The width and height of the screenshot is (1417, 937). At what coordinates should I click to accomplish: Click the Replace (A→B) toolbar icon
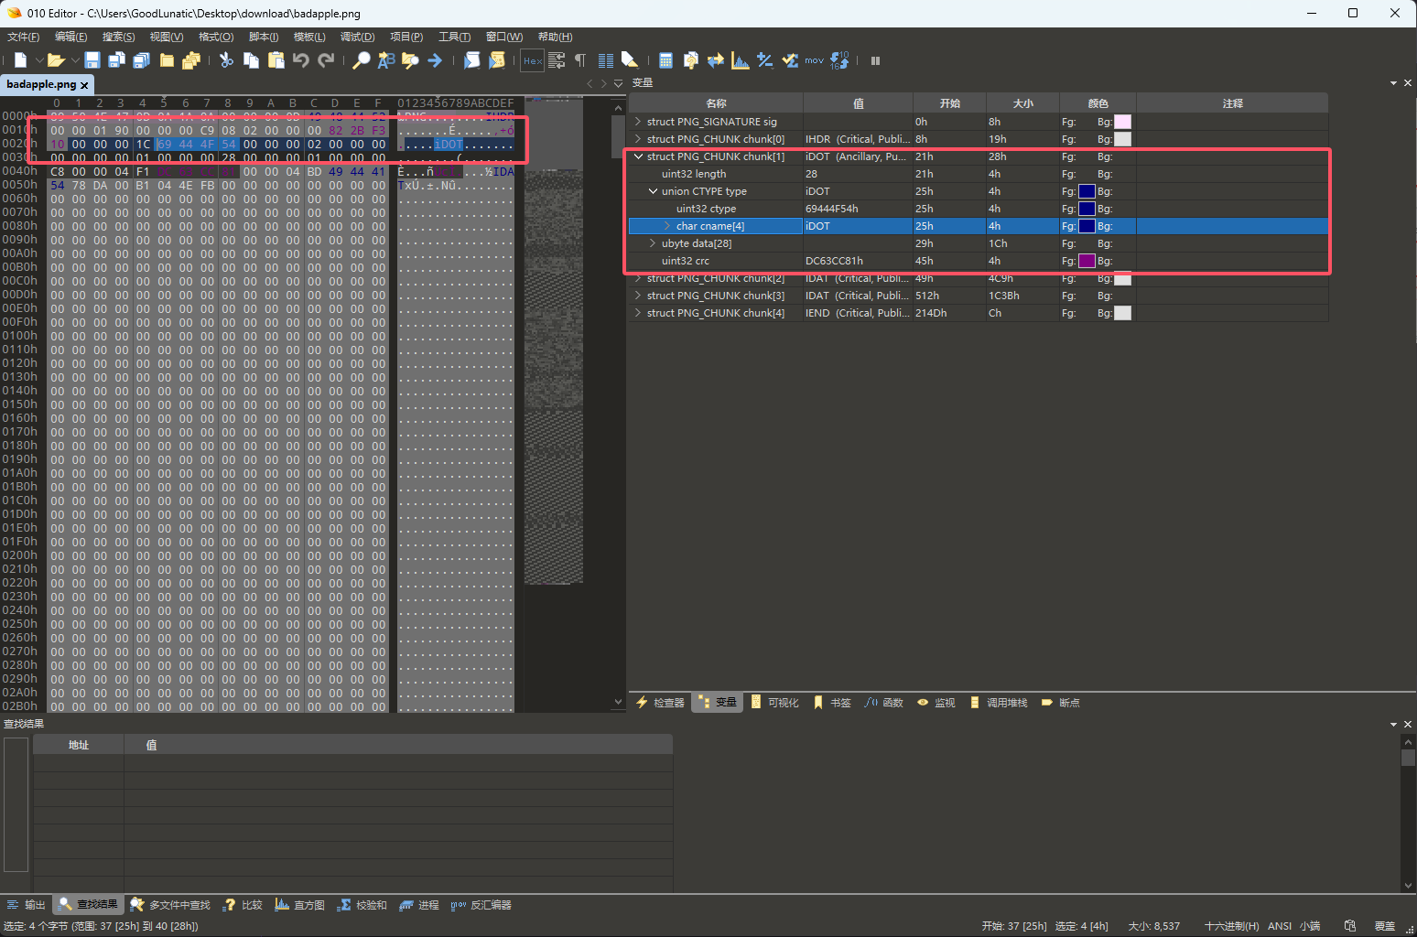coord(386,60)
